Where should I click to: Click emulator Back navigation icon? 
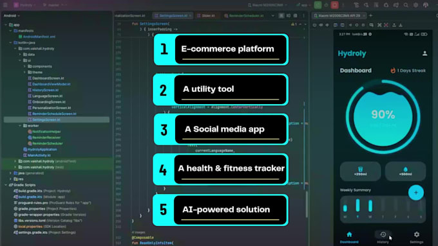[x=350, y=25]
